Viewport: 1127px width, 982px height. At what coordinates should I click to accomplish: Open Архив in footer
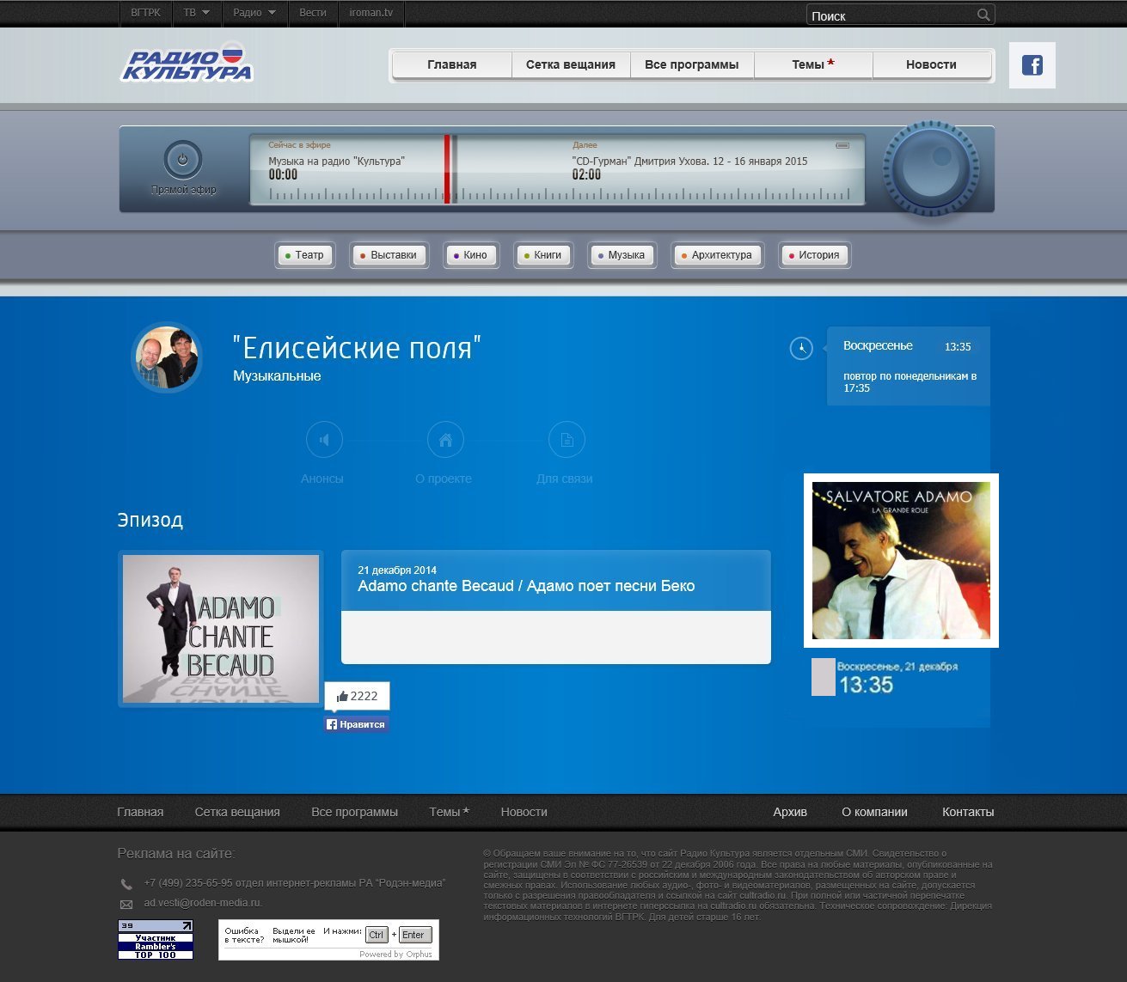pyautogui.click(x=790, y=812)
